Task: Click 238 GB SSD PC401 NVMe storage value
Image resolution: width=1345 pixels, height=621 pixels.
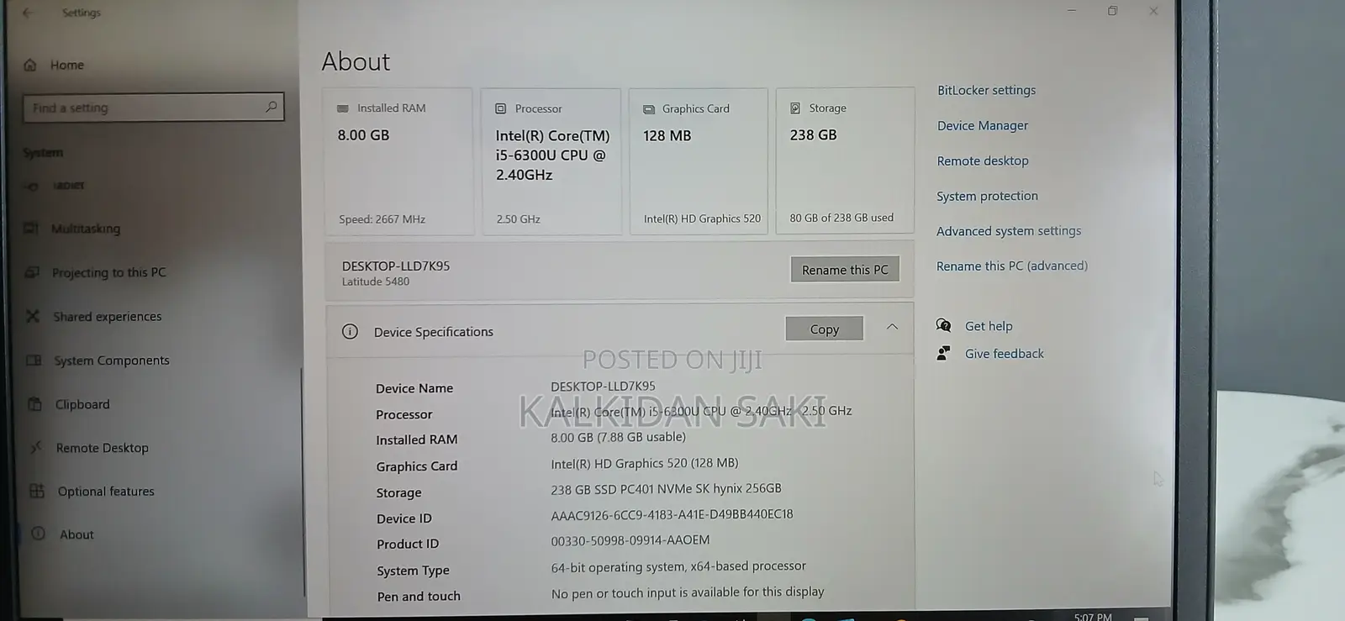Action: click(666, 488)
